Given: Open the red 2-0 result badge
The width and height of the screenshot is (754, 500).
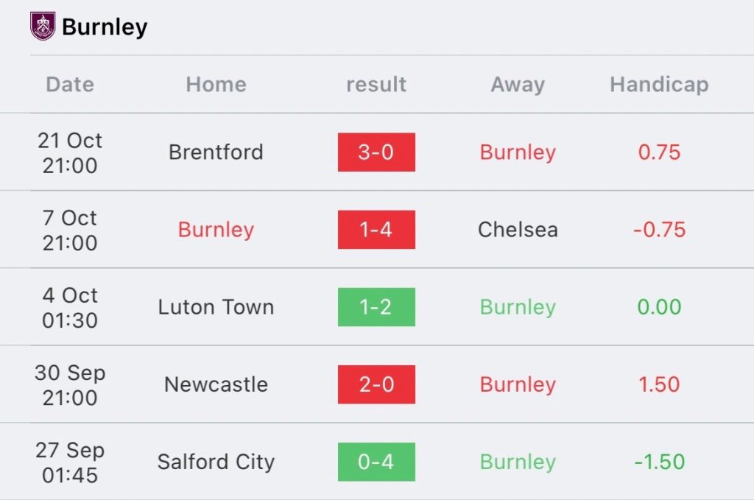Looking at the screenshot, I should (x=376, y=384).
